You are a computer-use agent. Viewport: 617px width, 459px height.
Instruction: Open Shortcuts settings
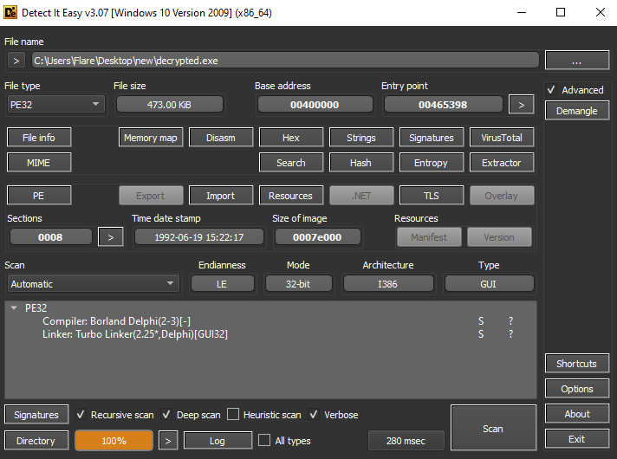click(x=577, y=364)
